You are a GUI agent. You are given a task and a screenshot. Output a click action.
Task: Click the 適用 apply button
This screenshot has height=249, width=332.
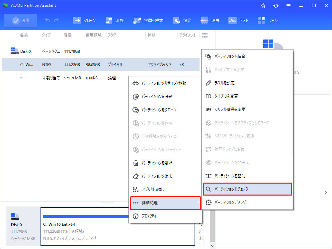point(20,21)
